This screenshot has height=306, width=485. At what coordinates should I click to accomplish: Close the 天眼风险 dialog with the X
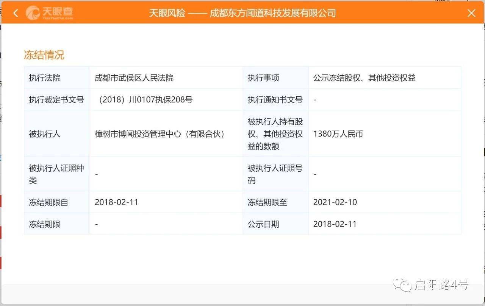(x=471, y=13)
